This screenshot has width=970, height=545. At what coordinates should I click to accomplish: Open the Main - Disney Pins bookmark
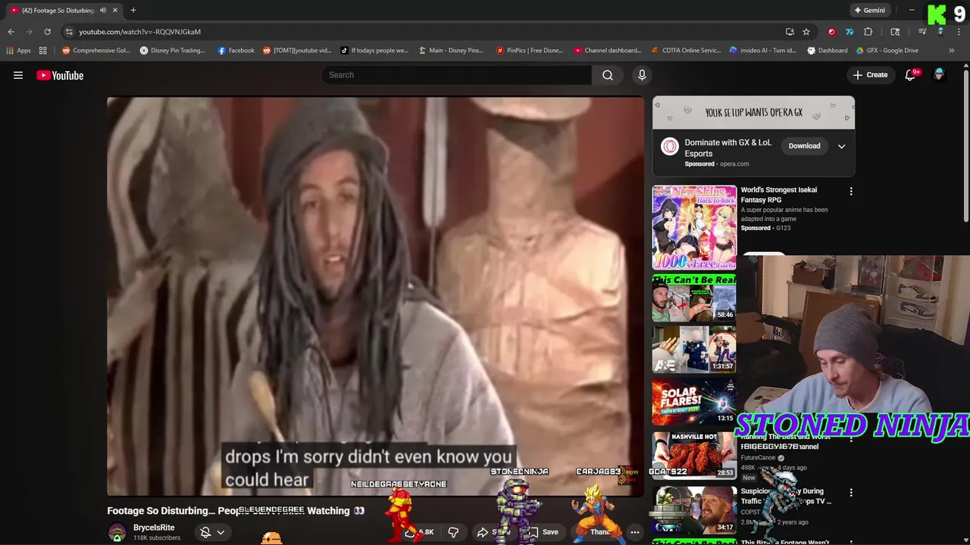[x=451, y=51]
